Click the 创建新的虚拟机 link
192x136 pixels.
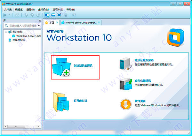pos(83,66)
